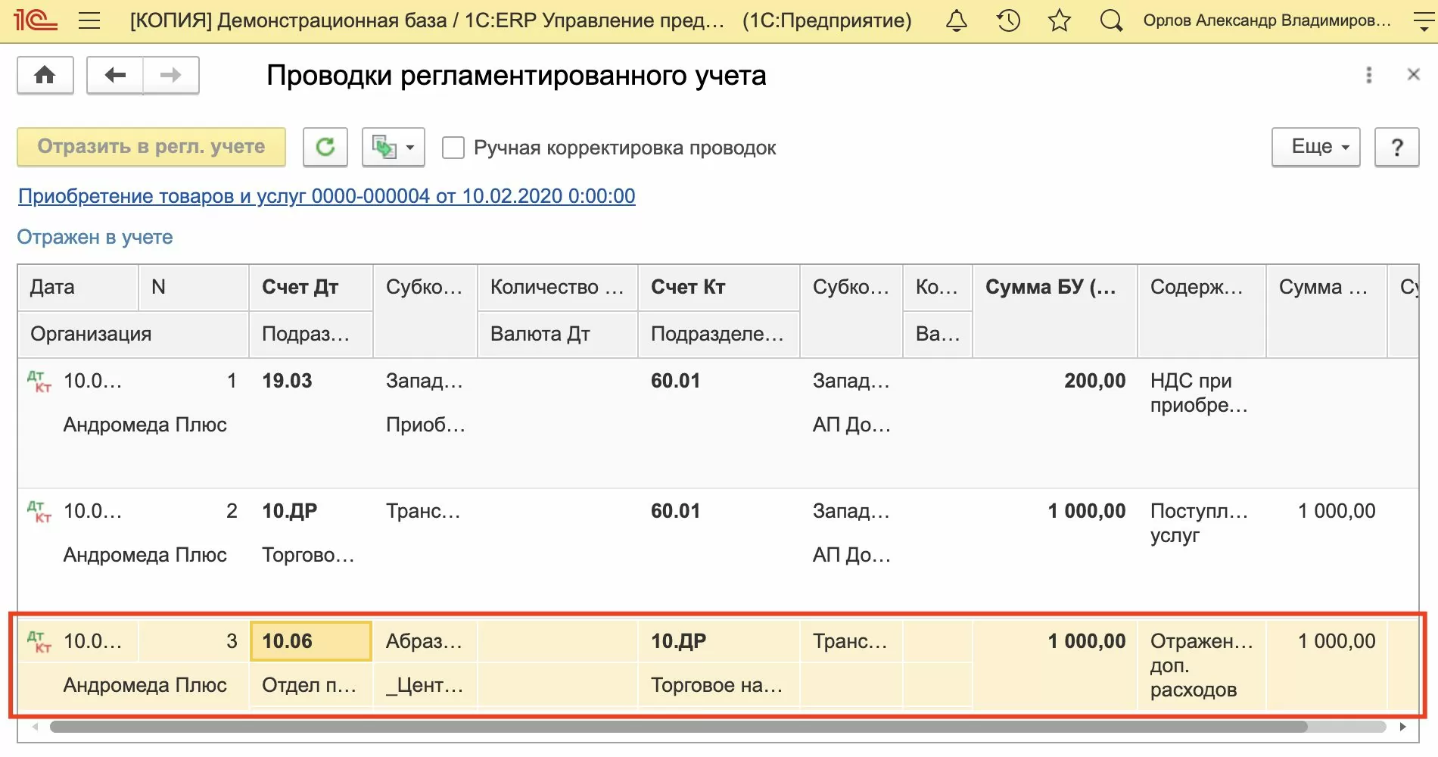Click the Дт/Кт icon in row 3

coord(39,641)
